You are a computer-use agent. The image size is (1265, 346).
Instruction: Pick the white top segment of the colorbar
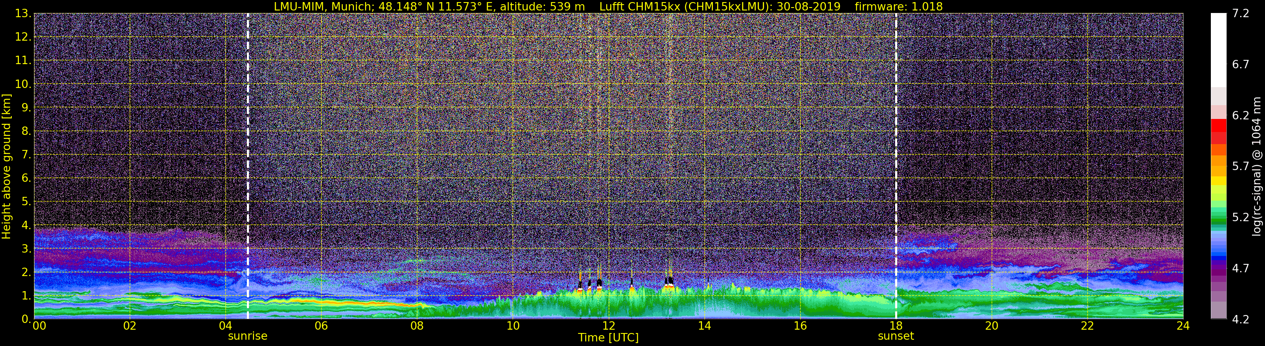point(1218,50)
